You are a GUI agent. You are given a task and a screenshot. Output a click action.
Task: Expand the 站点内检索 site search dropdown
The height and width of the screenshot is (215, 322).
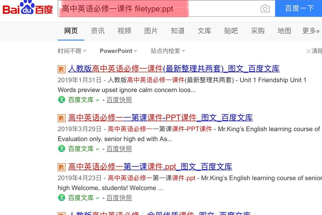pos(167,51)
